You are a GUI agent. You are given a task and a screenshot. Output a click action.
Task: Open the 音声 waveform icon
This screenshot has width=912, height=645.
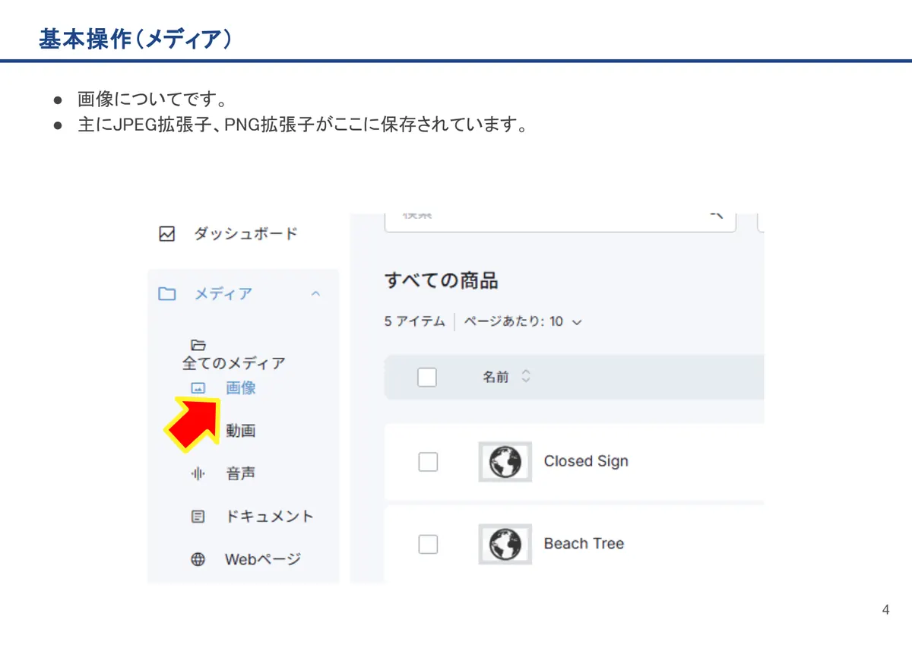(x=198, y=474)
